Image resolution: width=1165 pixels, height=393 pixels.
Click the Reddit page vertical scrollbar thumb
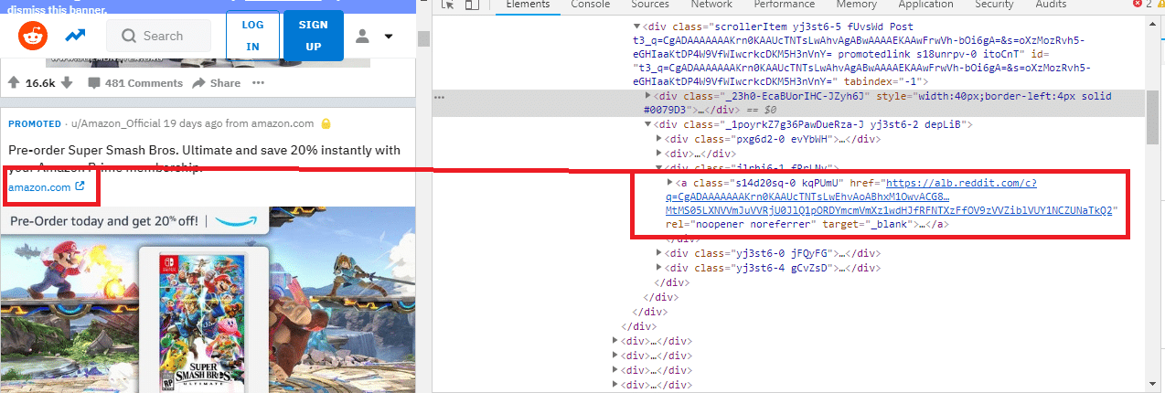pyautogui.click(x=422, y=38)
